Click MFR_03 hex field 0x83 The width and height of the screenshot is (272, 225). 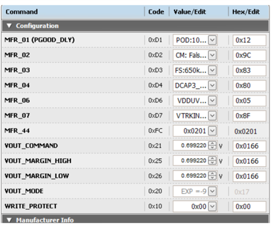click(x=249, y=70)
